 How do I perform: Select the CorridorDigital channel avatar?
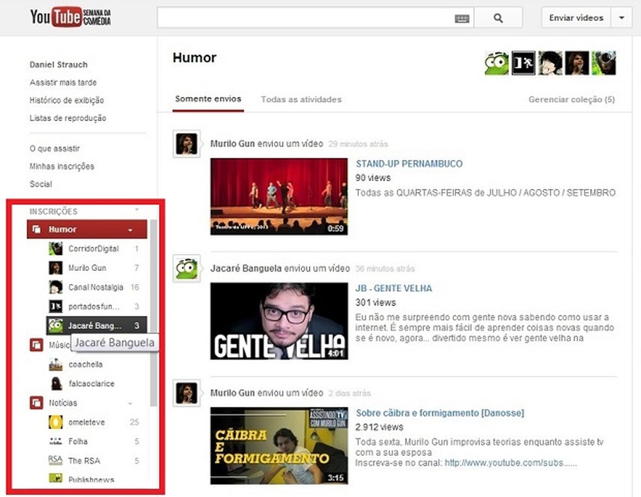[55, 249]
